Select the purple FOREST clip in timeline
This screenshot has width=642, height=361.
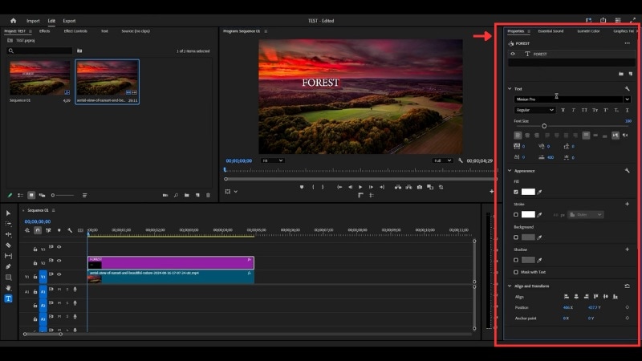pos(170,262)
